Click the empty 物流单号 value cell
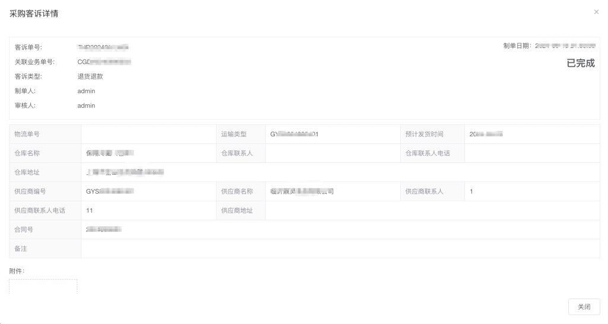 (148, 134)
